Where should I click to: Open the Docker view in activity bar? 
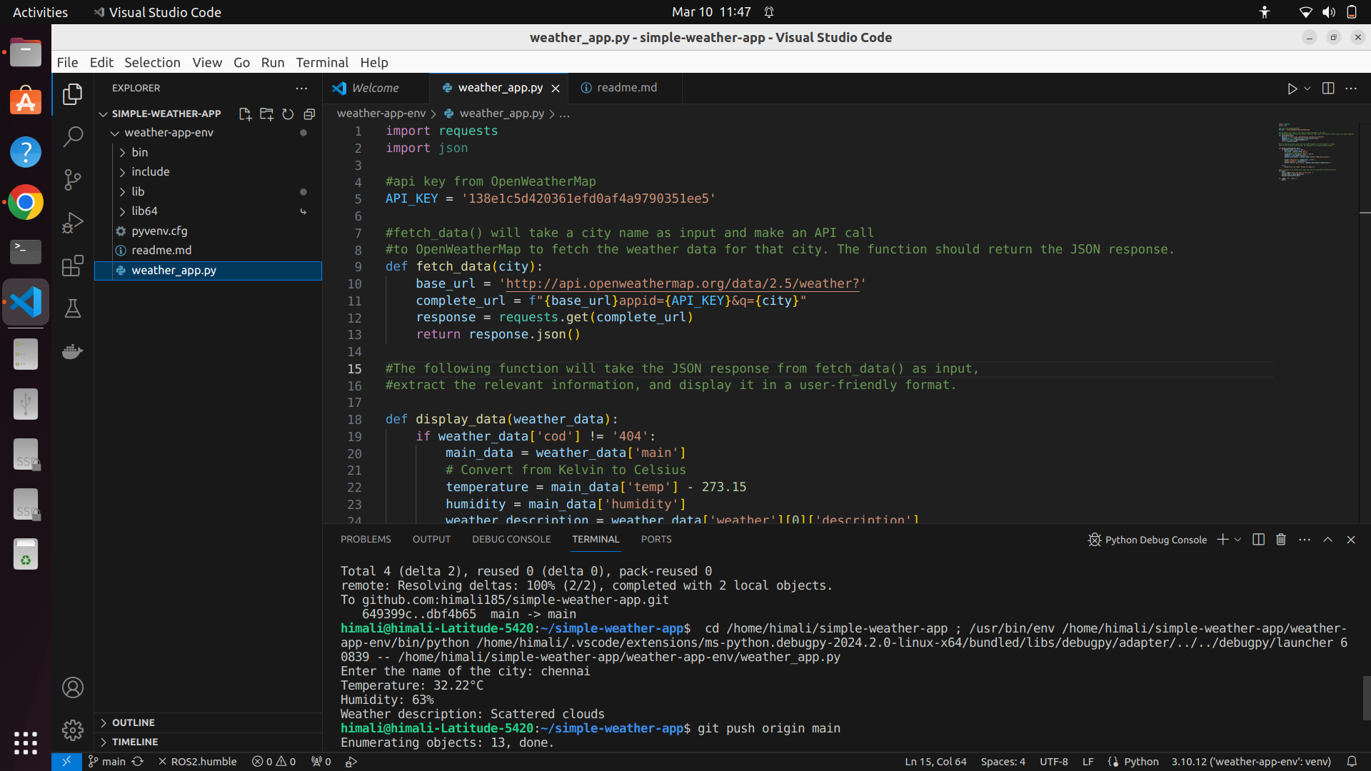(x=72, y=351)
